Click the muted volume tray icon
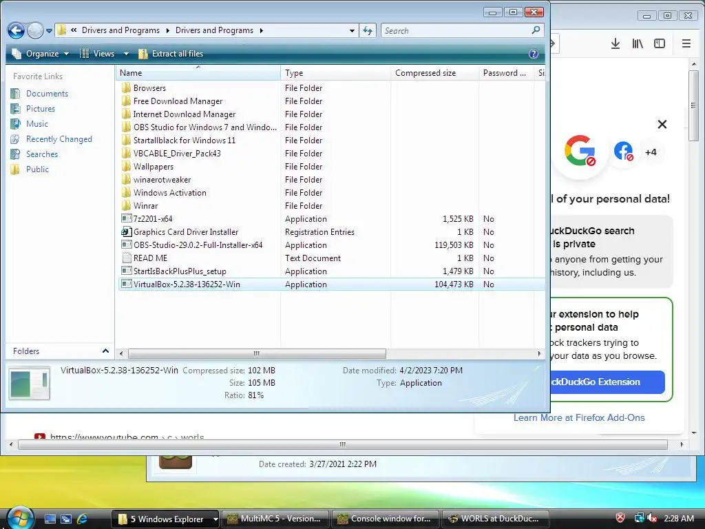Screen dimensions: 705x529 pyautogui.click(x=652, y=518)
